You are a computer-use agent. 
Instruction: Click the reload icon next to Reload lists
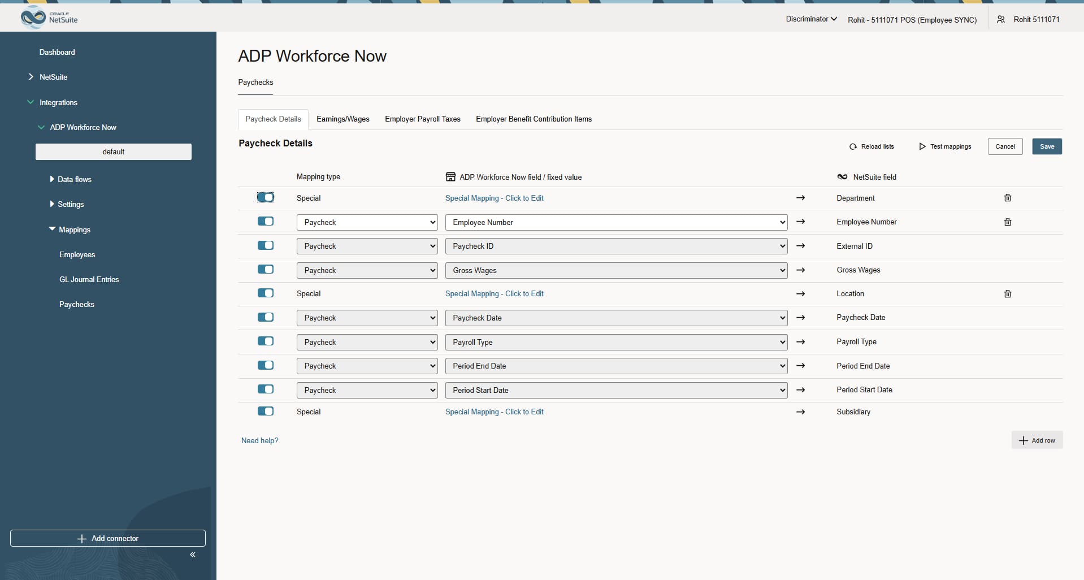(x=853, y=146)
